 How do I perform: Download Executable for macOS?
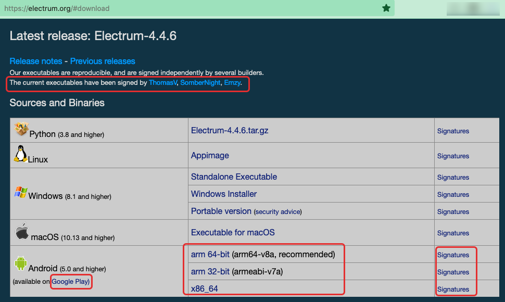point(233,232)
